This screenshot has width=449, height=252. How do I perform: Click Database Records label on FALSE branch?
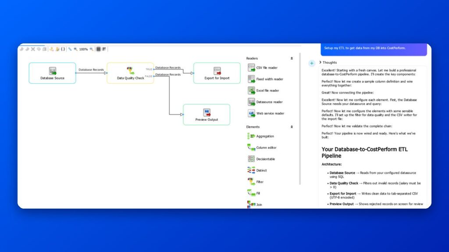168,74
